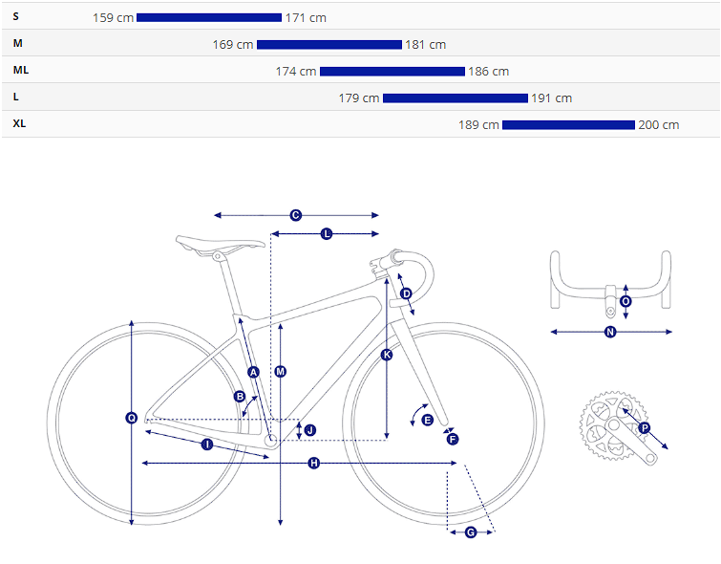Click the L reach marker
Image resolution: width=721 pixels, height=564 pixels.
coord(327,233)
